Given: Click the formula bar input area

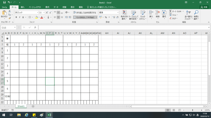Looking at the screenshot, I should pyautogui.click(x=123, y=28).
